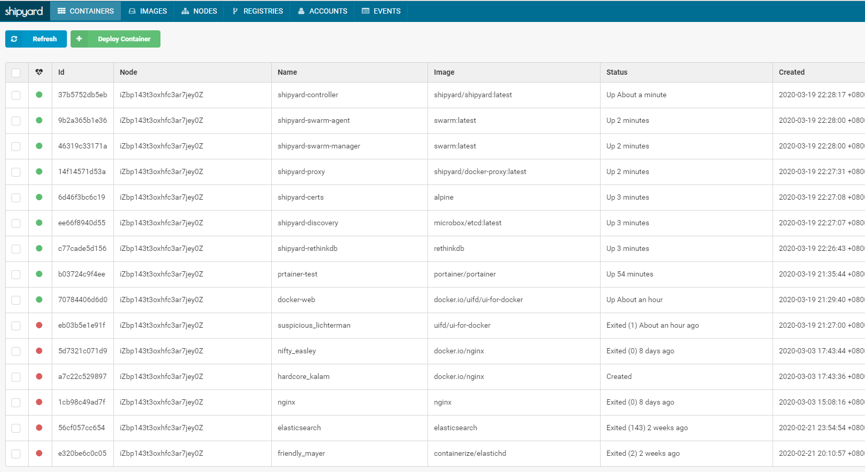Click the Deploy Container button
The width and height of the screenshot is (865, 472).
116,39
